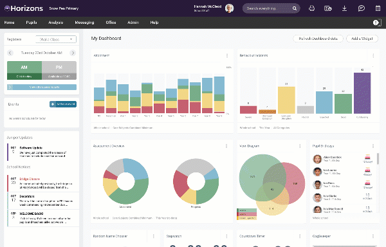Open the Registers class dropdown
386x247 pixels.
point(56,39)
